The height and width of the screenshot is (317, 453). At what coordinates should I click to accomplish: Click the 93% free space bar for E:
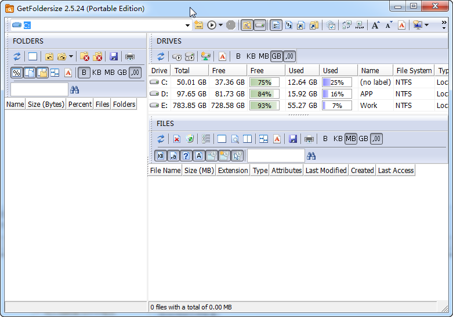click(x=264, y=106)
